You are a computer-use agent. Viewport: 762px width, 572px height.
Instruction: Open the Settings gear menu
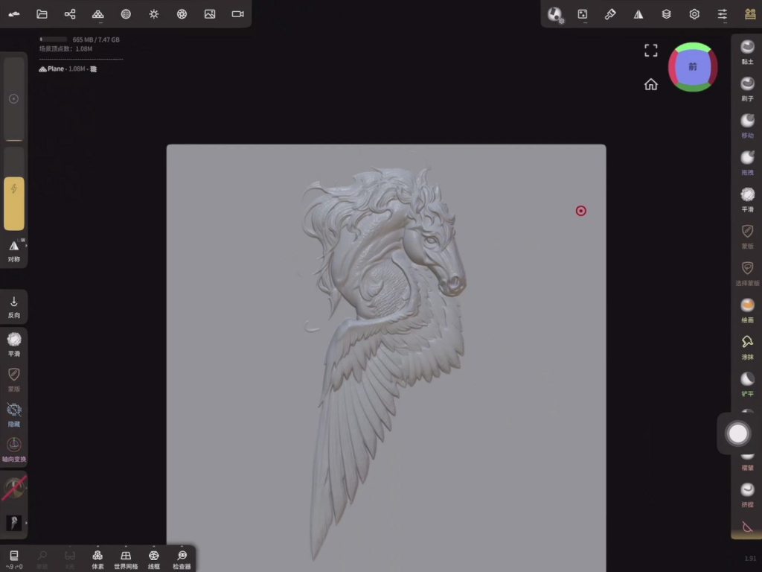pyautogui.click(x=694, y=14)
